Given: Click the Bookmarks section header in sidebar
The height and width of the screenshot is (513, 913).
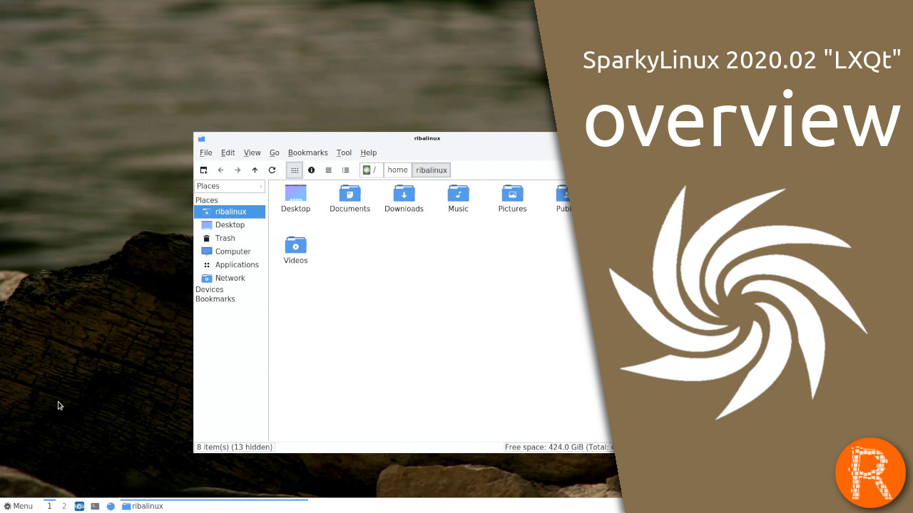Looking at the screenshot, I should tap(215, 299).
